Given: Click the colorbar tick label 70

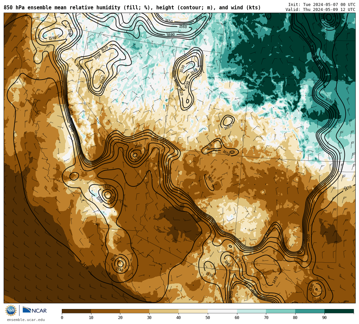Looking at the screenshot, I should click(x=266, y=318).
